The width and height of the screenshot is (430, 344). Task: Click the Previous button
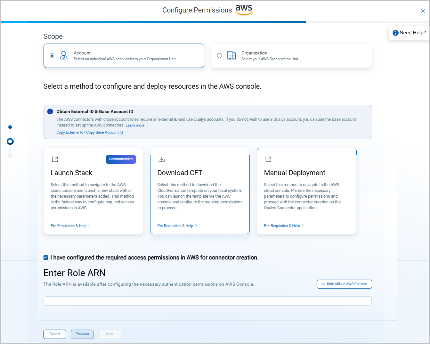coord(82,334)
